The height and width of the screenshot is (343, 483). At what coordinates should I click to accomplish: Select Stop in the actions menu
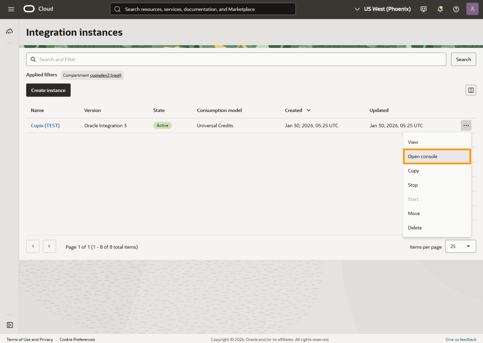point(437,185)
